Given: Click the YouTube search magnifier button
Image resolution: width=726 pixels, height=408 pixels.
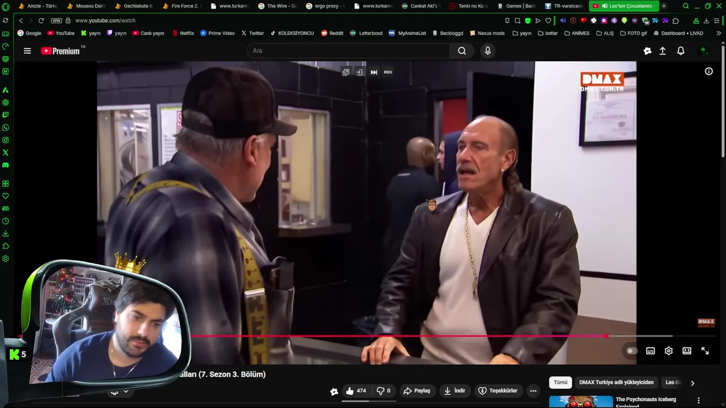Looking at the screenshot, I should tap(462, 50).
